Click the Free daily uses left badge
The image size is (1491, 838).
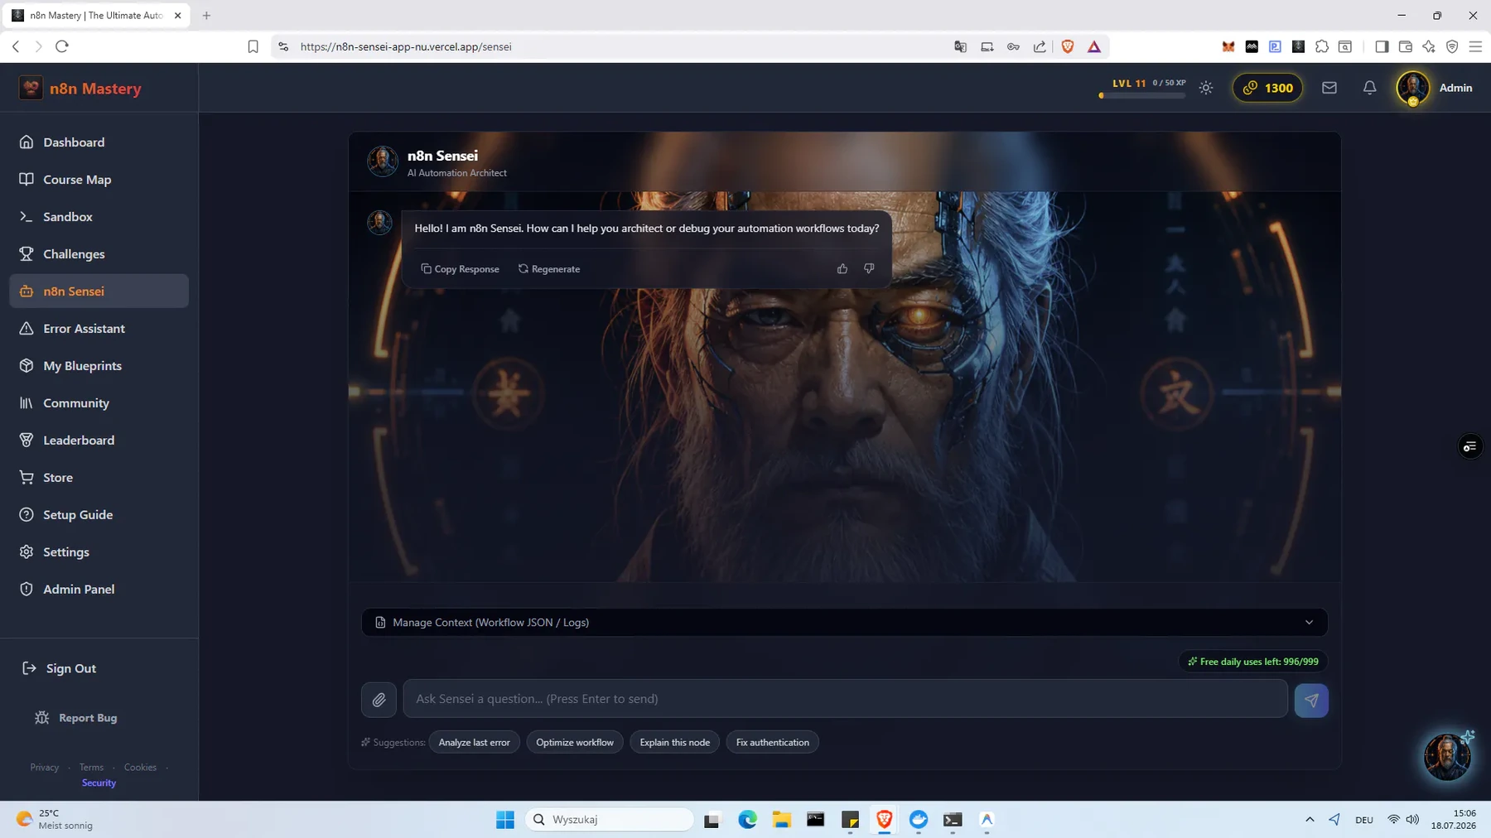pyautogui.click(x=1252, y=662)
